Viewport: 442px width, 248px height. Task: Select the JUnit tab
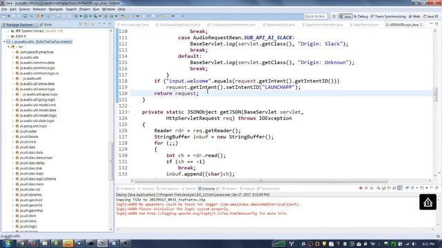pos(46,25)
